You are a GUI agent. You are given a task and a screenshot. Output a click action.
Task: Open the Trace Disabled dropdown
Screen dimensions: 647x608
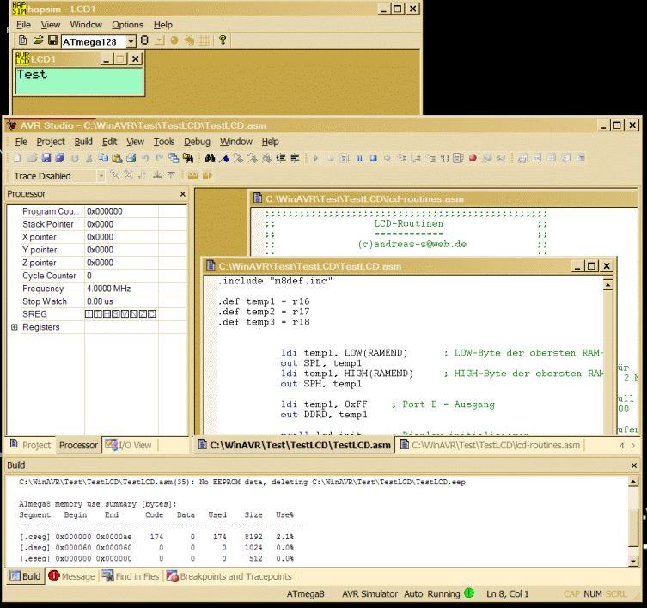point(101,176)
